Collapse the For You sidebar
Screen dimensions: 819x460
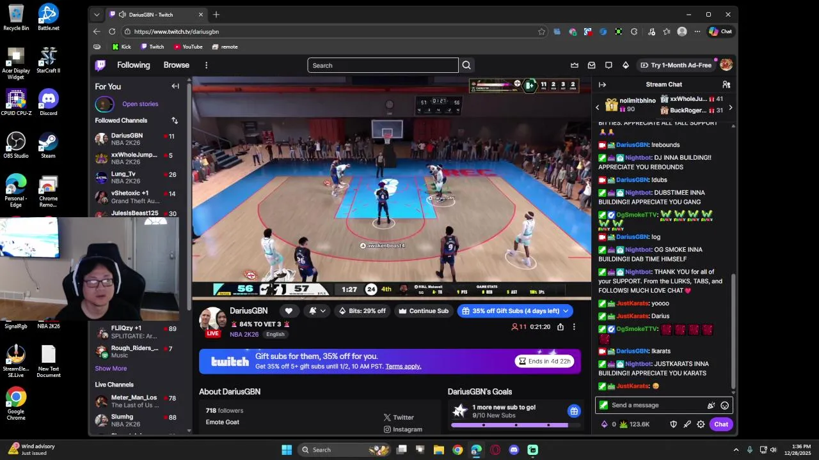click(x=175, y=86)
